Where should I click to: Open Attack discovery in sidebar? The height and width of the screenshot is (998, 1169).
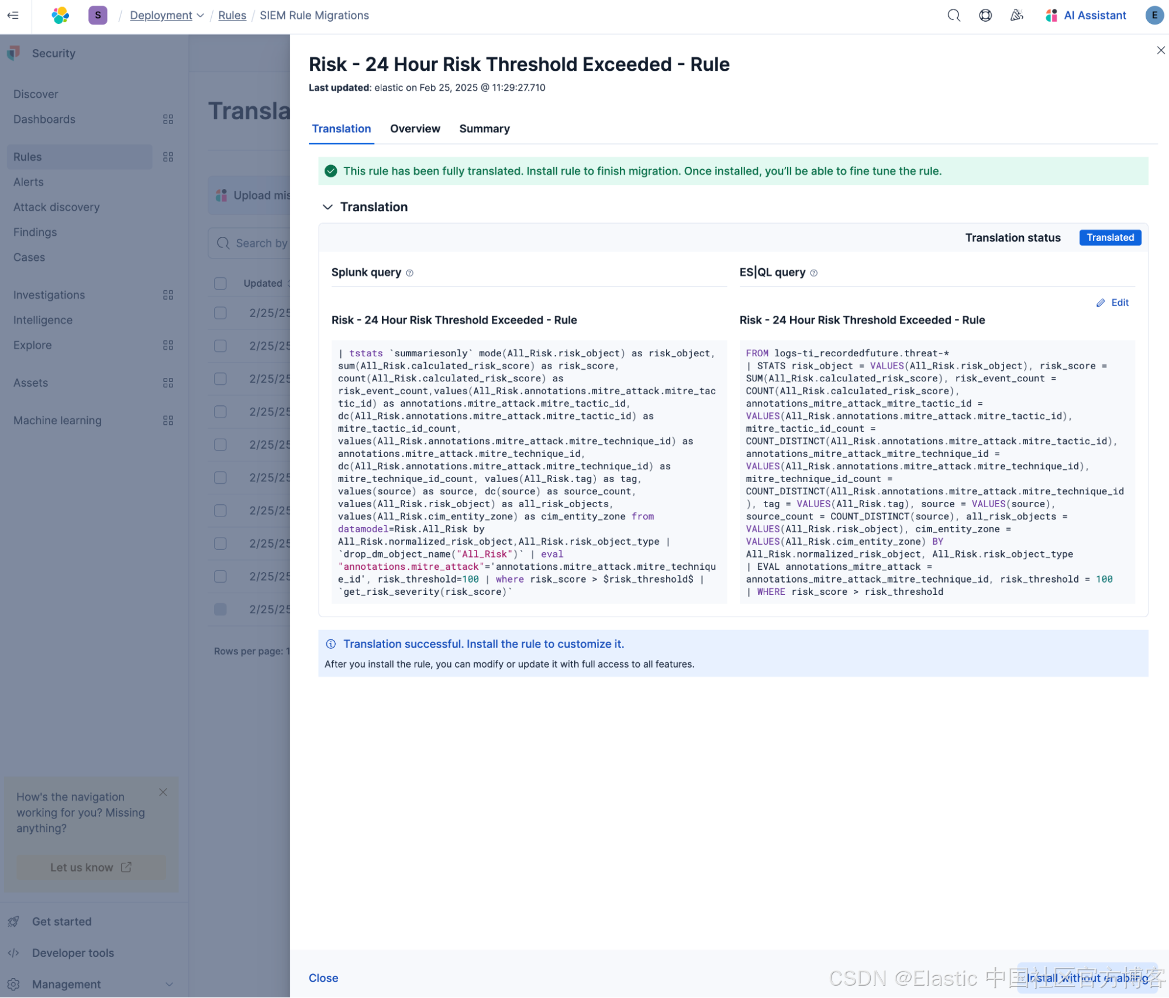[x=56, y=207]
